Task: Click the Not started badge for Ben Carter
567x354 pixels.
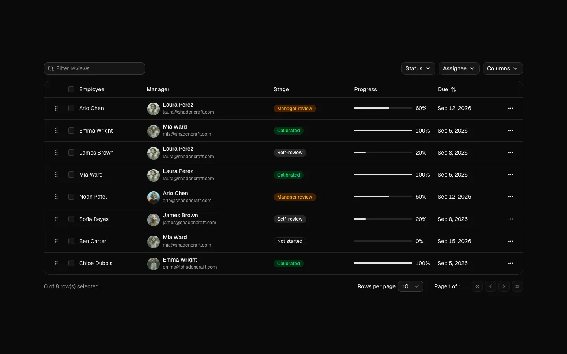Action: tap(290, 241)
